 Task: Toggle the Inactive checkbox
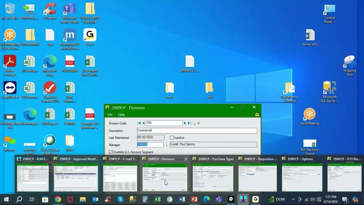pos(171,138)
